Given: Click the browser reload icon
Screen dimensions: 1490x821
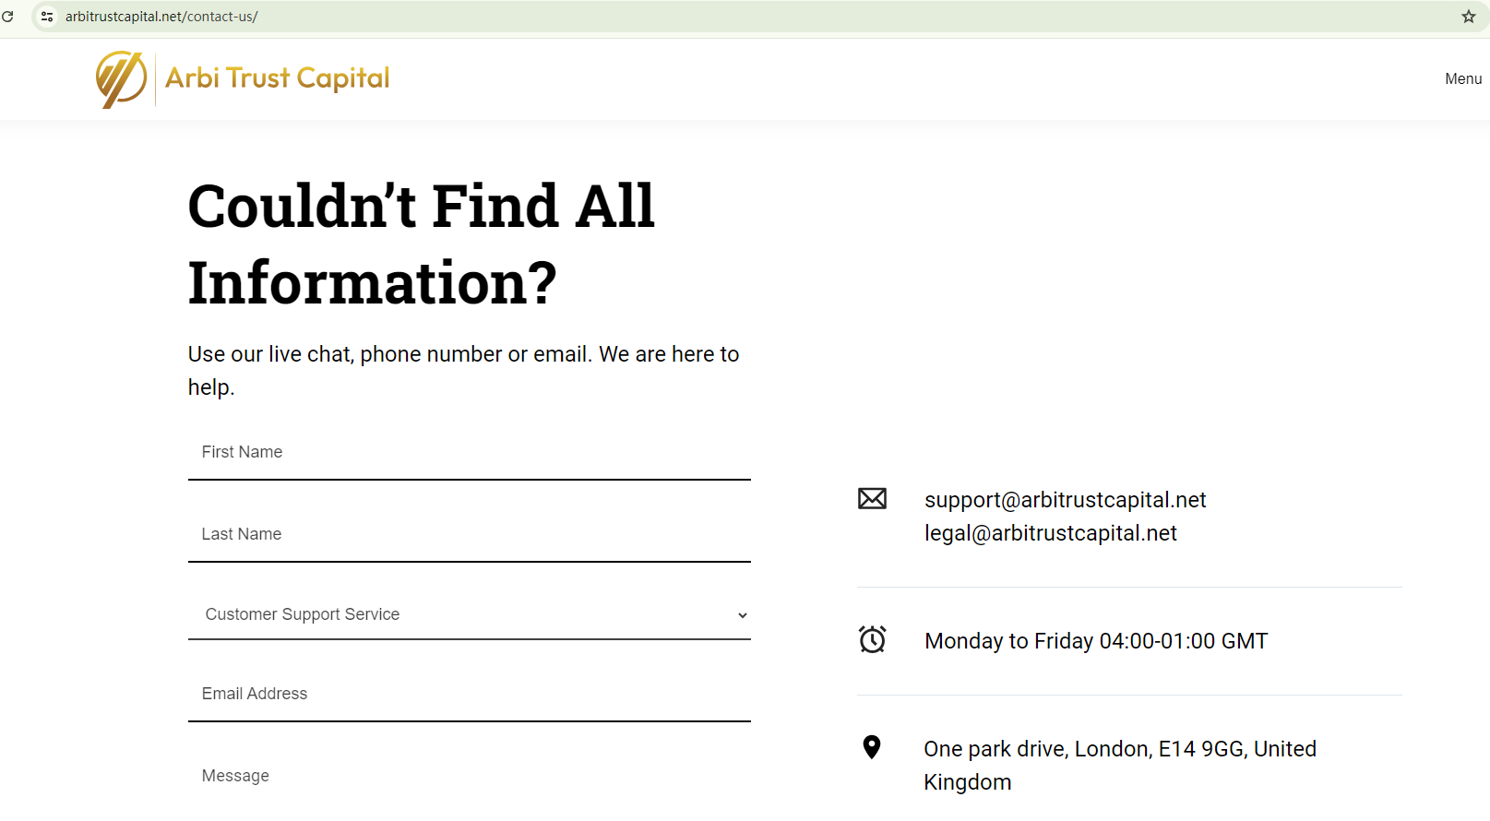Looking at the screenshot, I should tap(8, 17).
